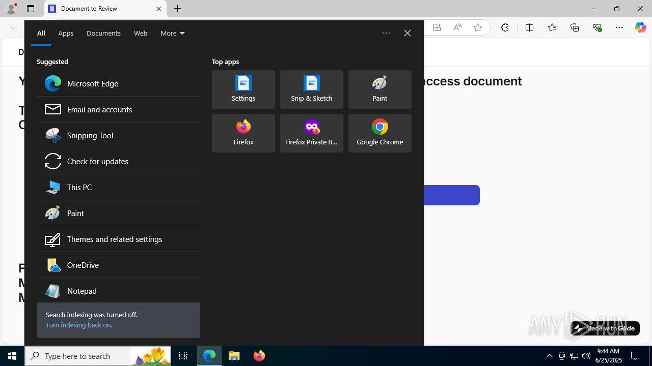Open network status in system tray
This screenshot has width=652, height=366.
pyautogui.click(x=574, y=356)
